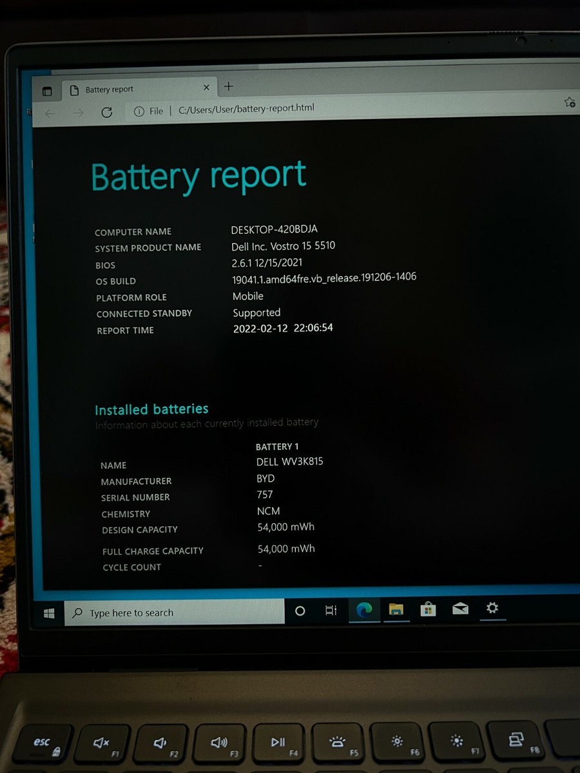Click the 'CYCLE COUNT' label
The width and height of the screenshot is (580, 773).
[x=132, y=568]
